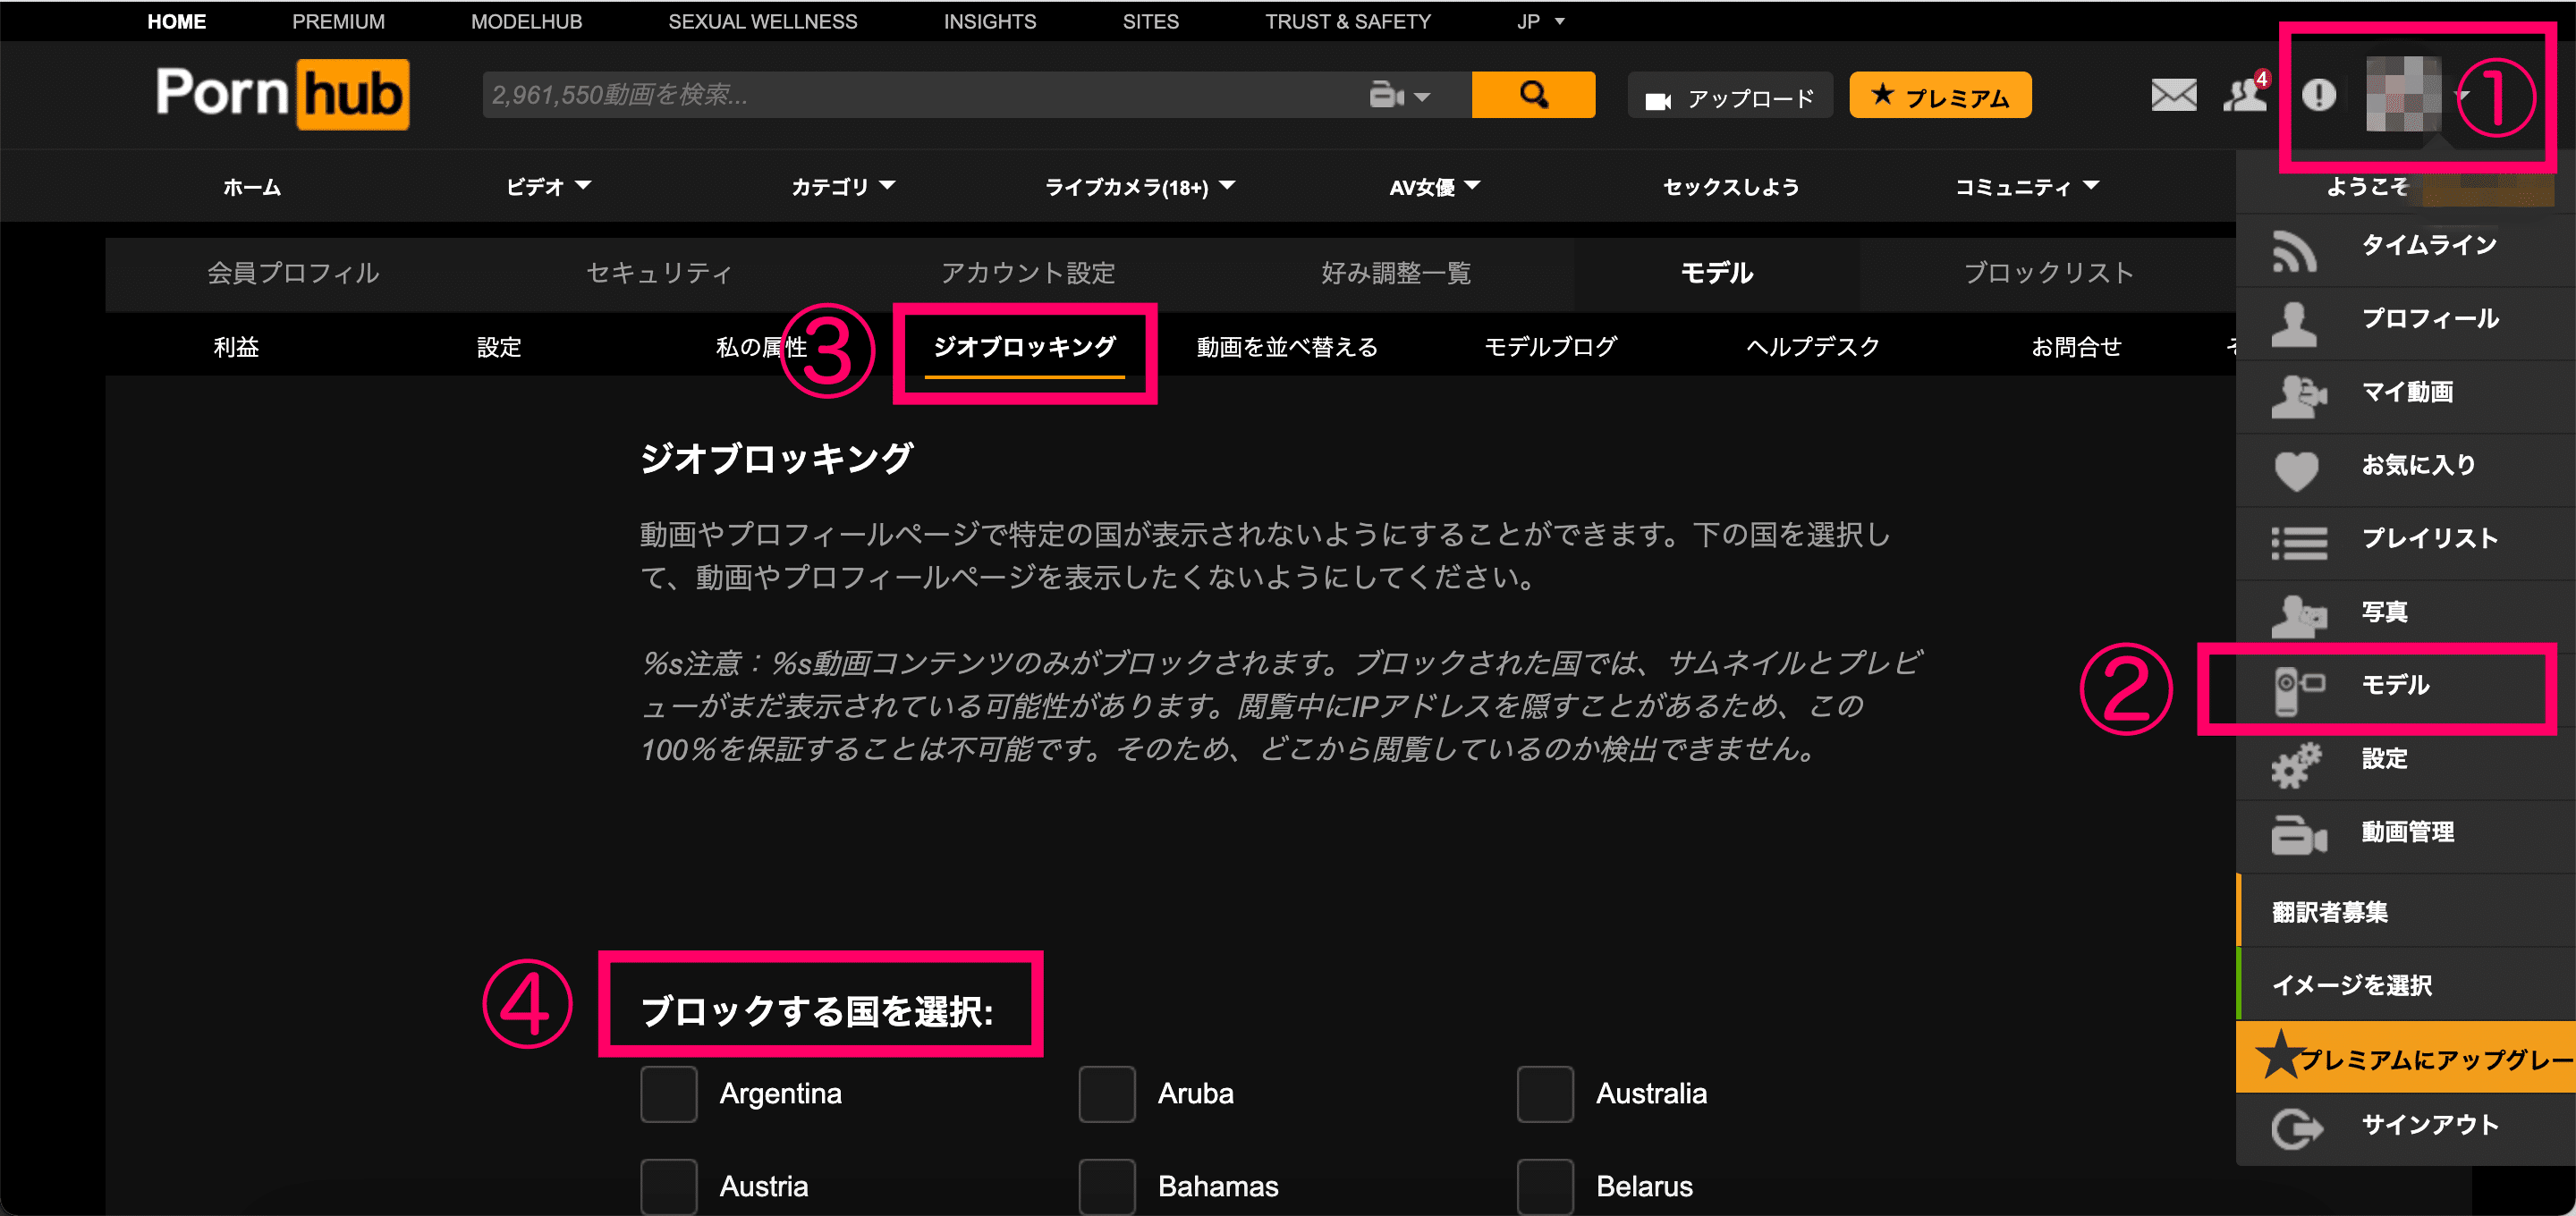Click タイムライン text in user menu
Image resolution: width=2576 pixels, height=1216 pixels.
pos(2429,245)
